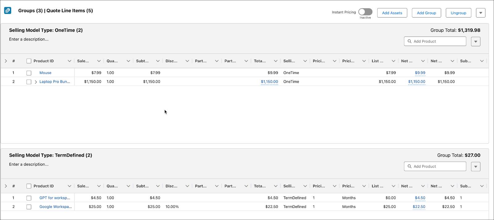The height and width of the screenshot is (220, 494).
Task: Select the Laptop Pro Bundle row checkbox
Action: pyautogui.click(x=29, y=82)
